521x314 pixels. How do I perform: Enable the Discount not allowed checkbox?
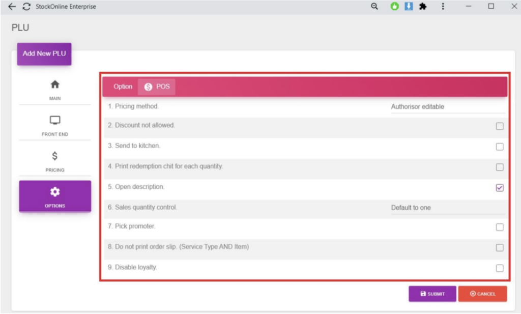500,126
